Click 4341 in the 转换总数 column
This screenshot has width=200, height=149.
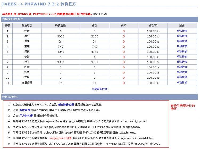pyautogui.click(x=61, y=52)
